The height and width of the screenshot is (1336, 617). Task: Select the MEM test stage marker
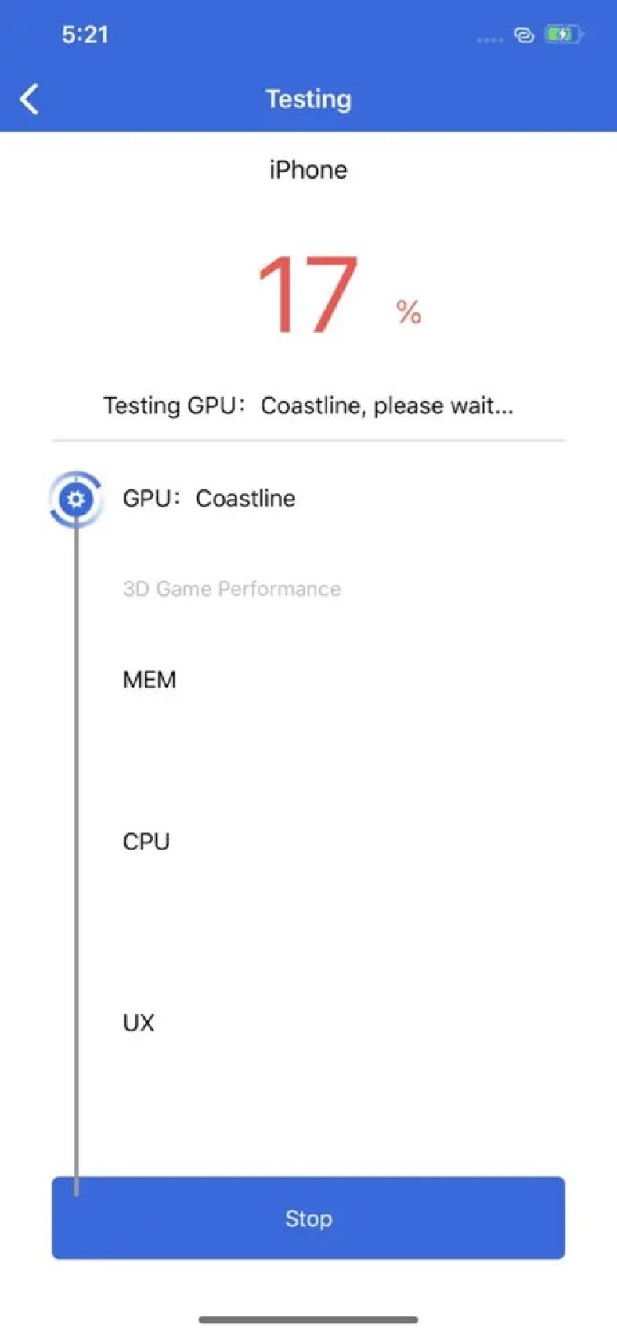149,680
